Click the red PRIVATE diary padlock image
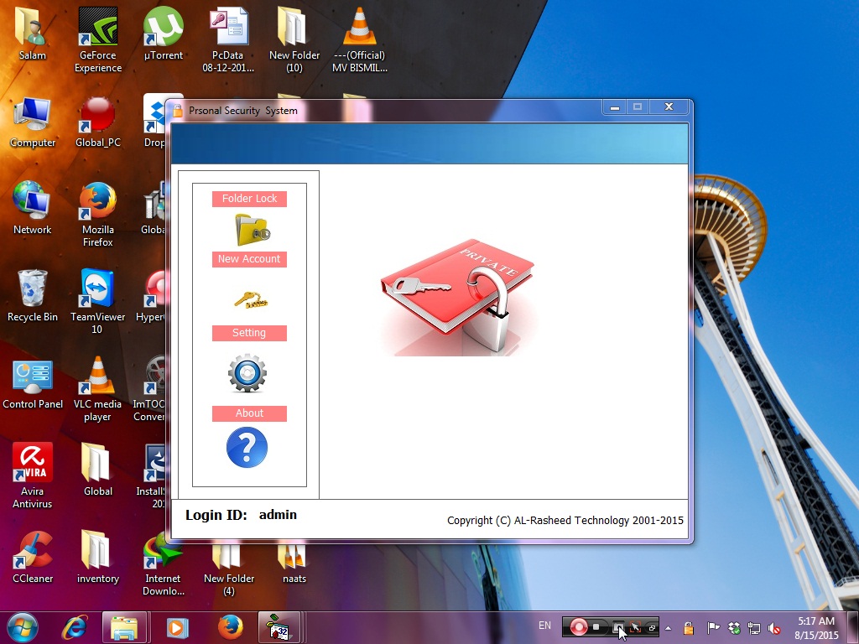 tap(458, 298)
